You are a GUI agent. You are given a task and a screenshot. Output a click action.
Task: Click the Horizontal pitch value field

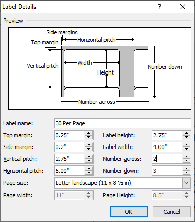69,171
